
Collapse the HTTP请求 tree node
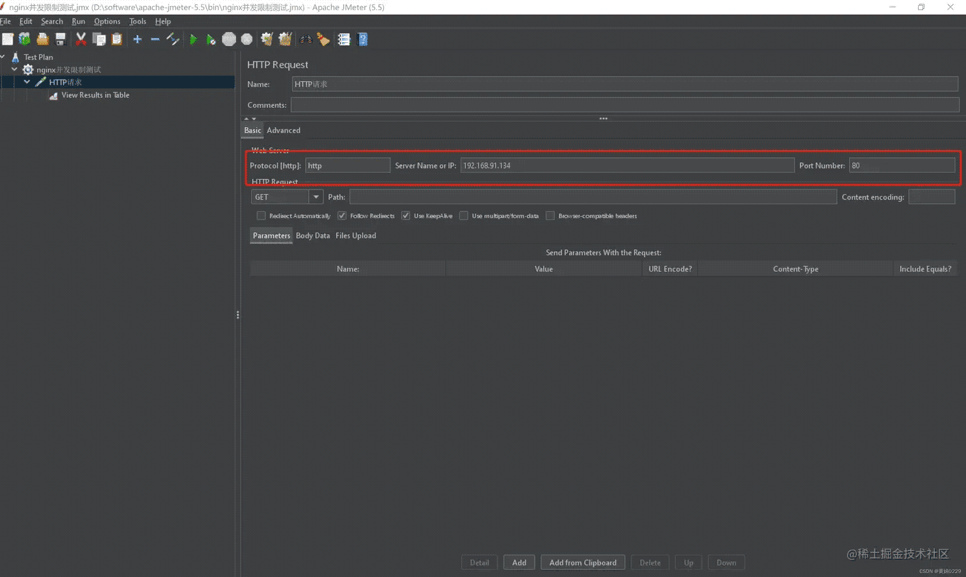click(27, 82)
